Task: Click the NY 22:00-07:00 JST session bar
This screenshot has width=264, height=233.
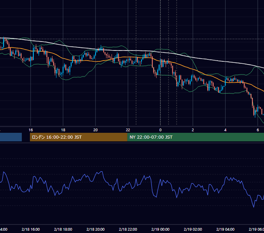Action: [195, 137]
